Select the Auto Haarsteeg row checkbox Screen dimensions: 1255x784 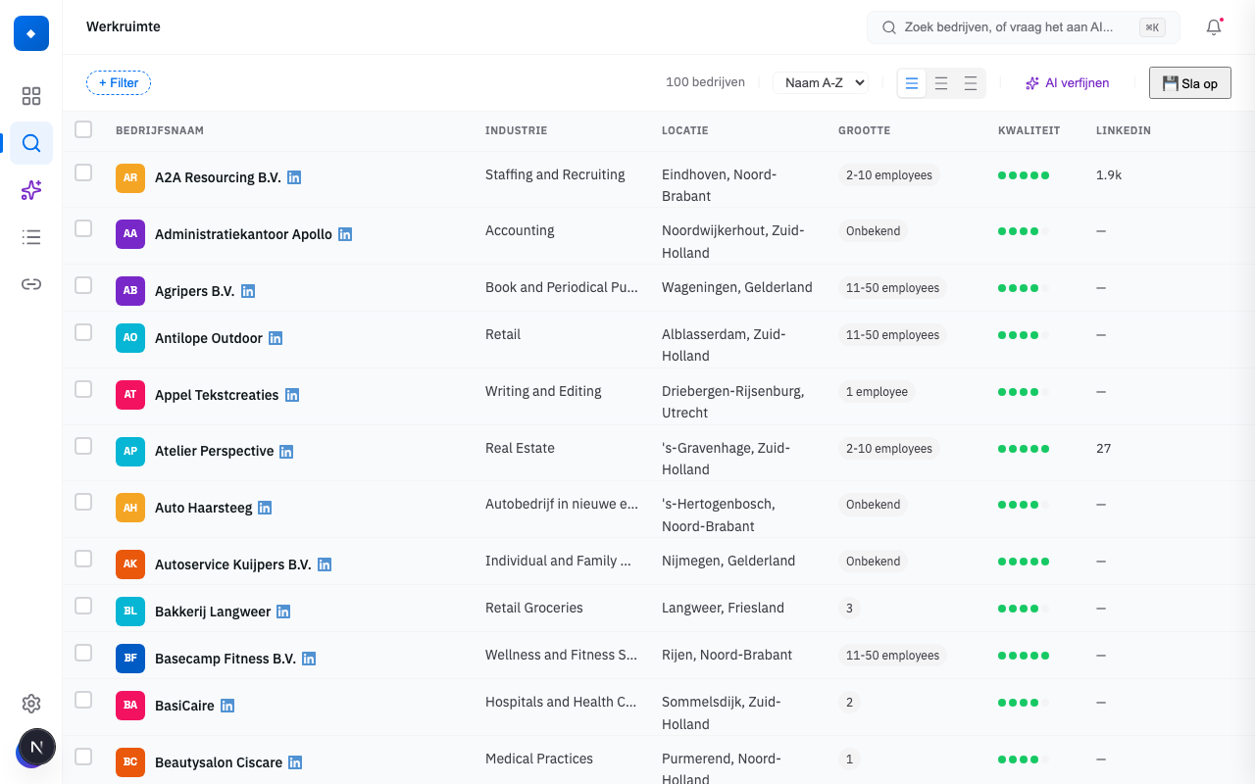click(x=83, y=502)
